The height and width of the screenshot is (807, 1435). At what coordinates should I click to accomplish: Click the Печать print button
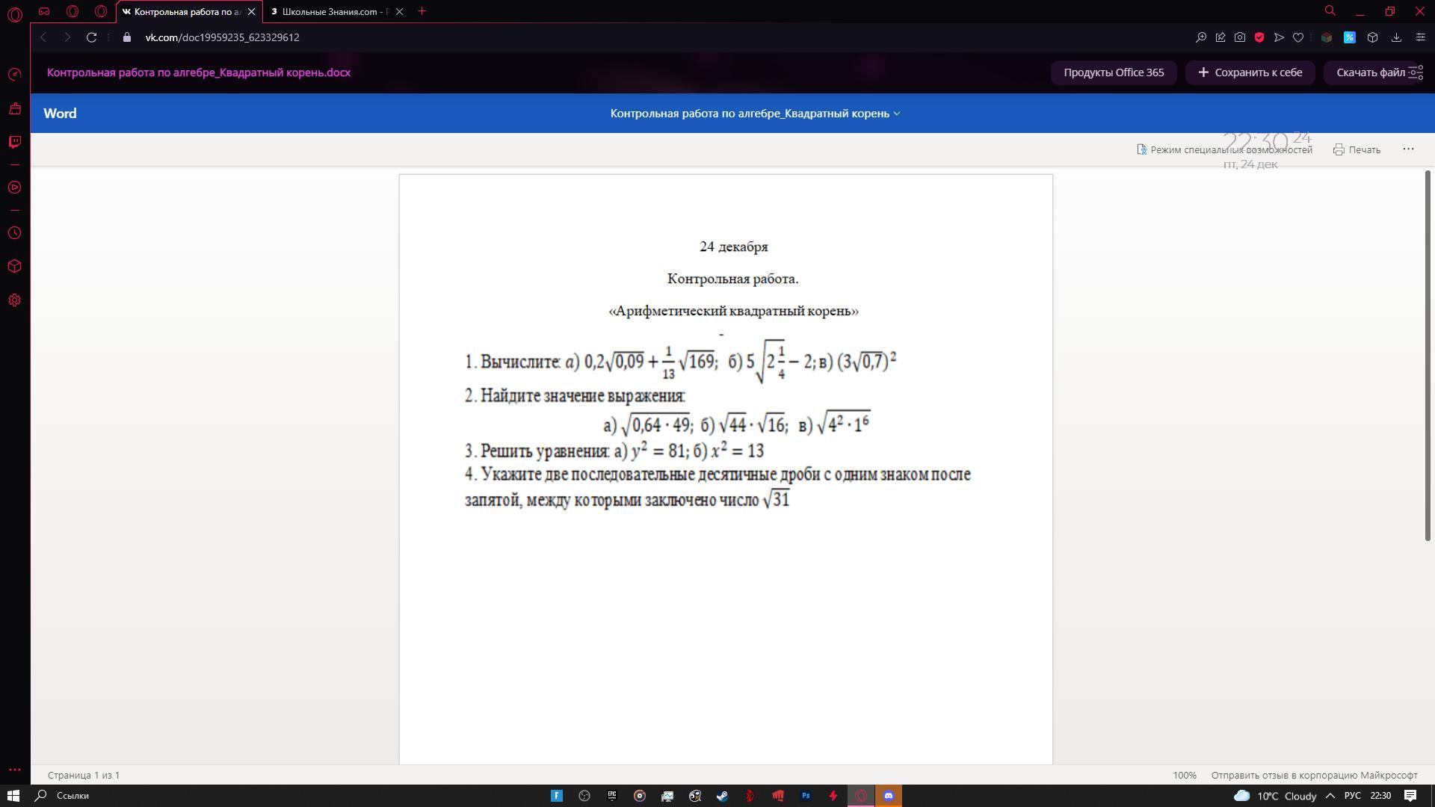(x=1357, y=149)
